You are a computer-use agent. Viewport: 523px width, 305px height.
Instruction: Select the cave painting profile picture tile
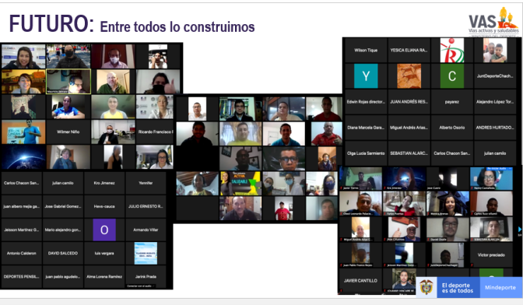[x=409, y=76]
